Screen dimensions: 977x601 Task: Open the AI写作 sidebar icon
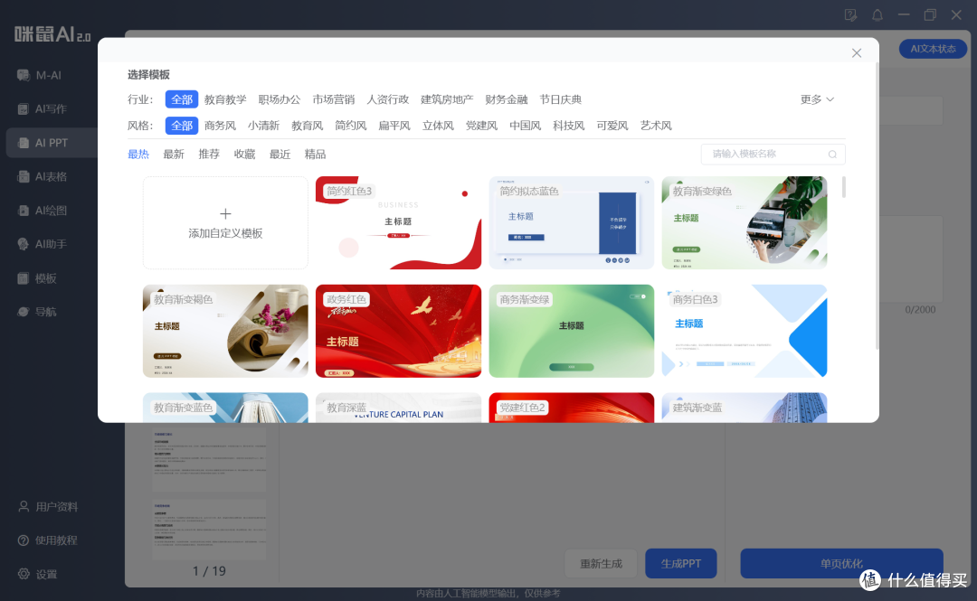point(23,109)
